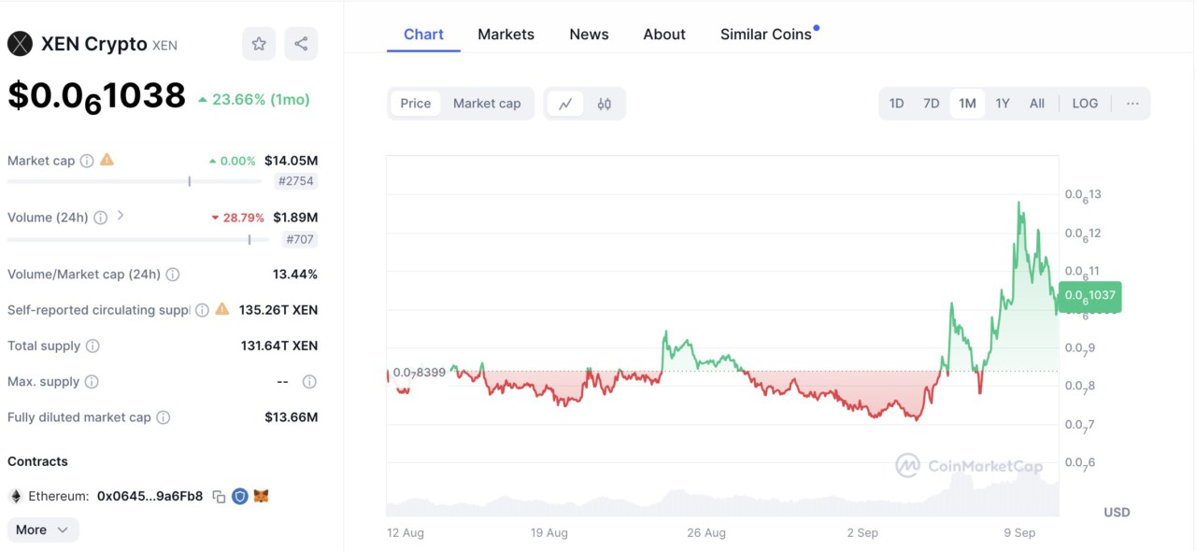Click the volume rank #707 badge
The height and width of the screenshot is (551, 1196).
[x=296, y=239]
